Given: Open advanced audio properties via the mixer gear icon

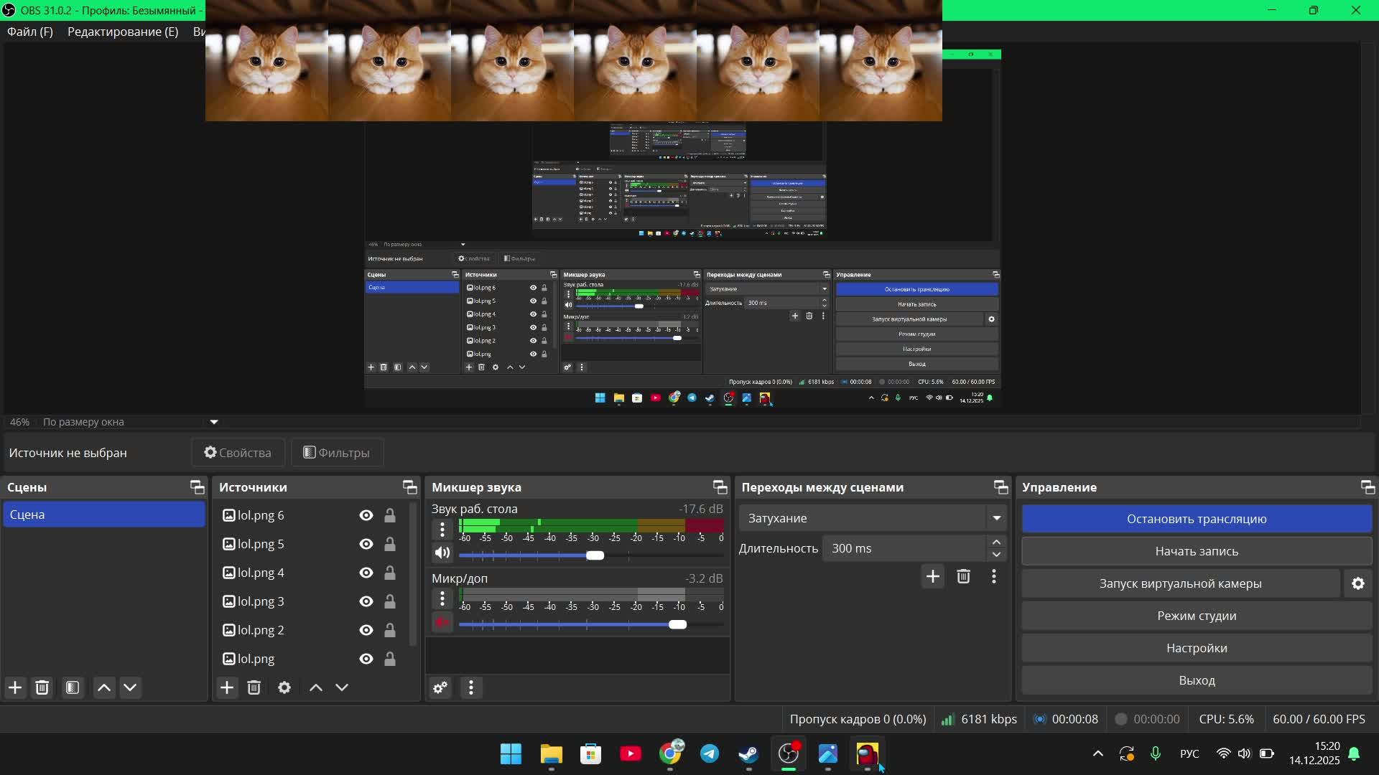Looking at the screenshot, I should coord(440,687).
